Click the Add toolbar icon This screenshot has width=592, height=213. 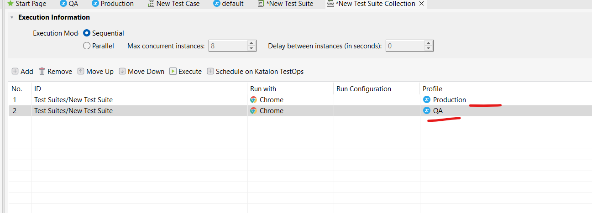coord(15,71)
